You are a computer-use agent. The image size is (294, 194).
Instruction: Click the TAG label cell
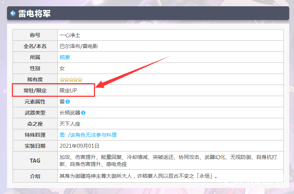tap(35, 160)
